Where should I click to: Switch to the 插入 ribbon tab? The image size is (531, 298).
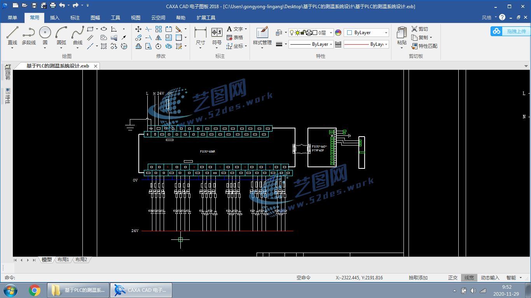[x=55, y=17]
